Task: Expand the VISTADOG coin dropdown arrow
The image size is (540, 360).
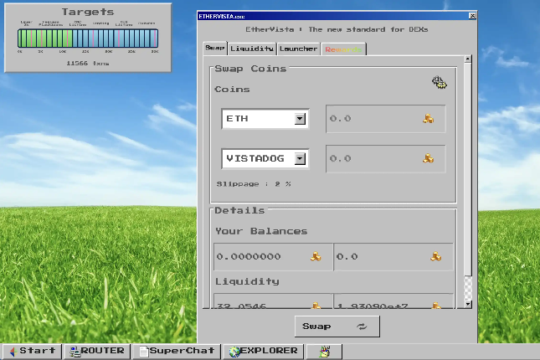Action: [300, 159]
